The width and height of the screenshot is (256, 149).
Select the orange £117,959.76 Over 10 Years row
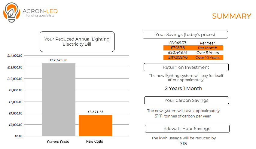pyautogui.click(x=193, y=57)
